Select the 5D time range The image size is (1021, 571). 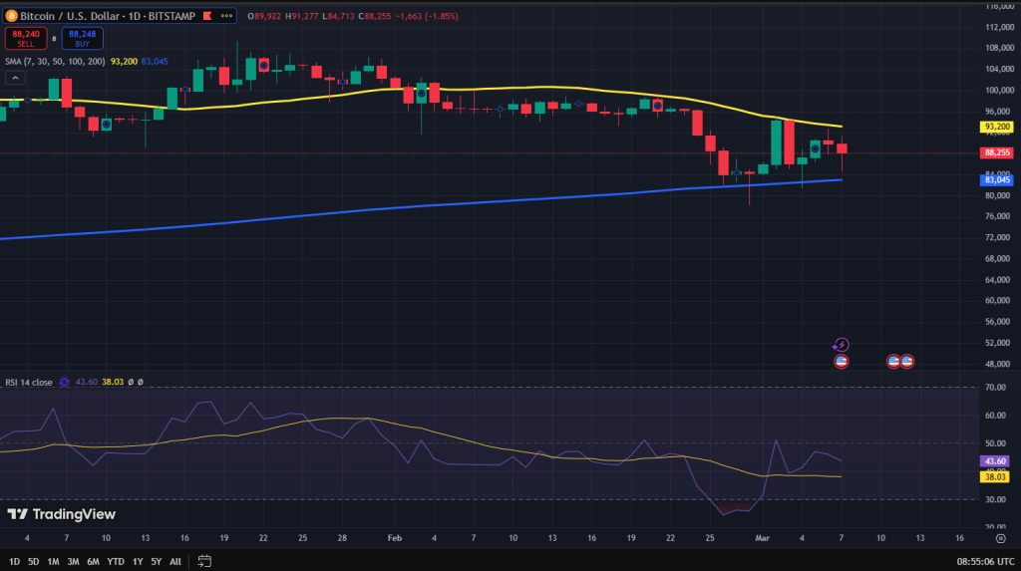click(33, 561)
